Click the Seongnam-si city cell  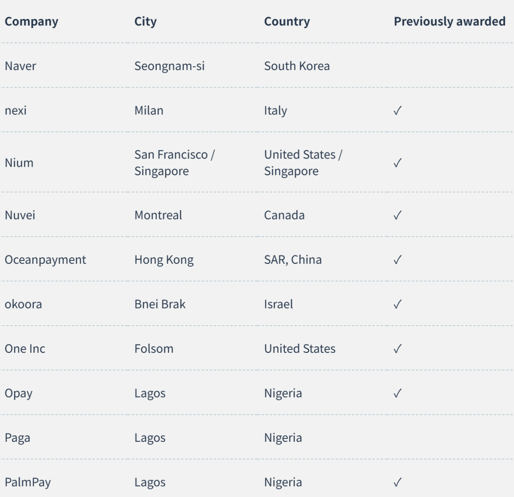[x=169, y=66]
